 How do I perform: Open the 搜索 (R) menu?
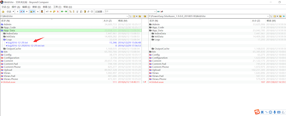point(37,7)
